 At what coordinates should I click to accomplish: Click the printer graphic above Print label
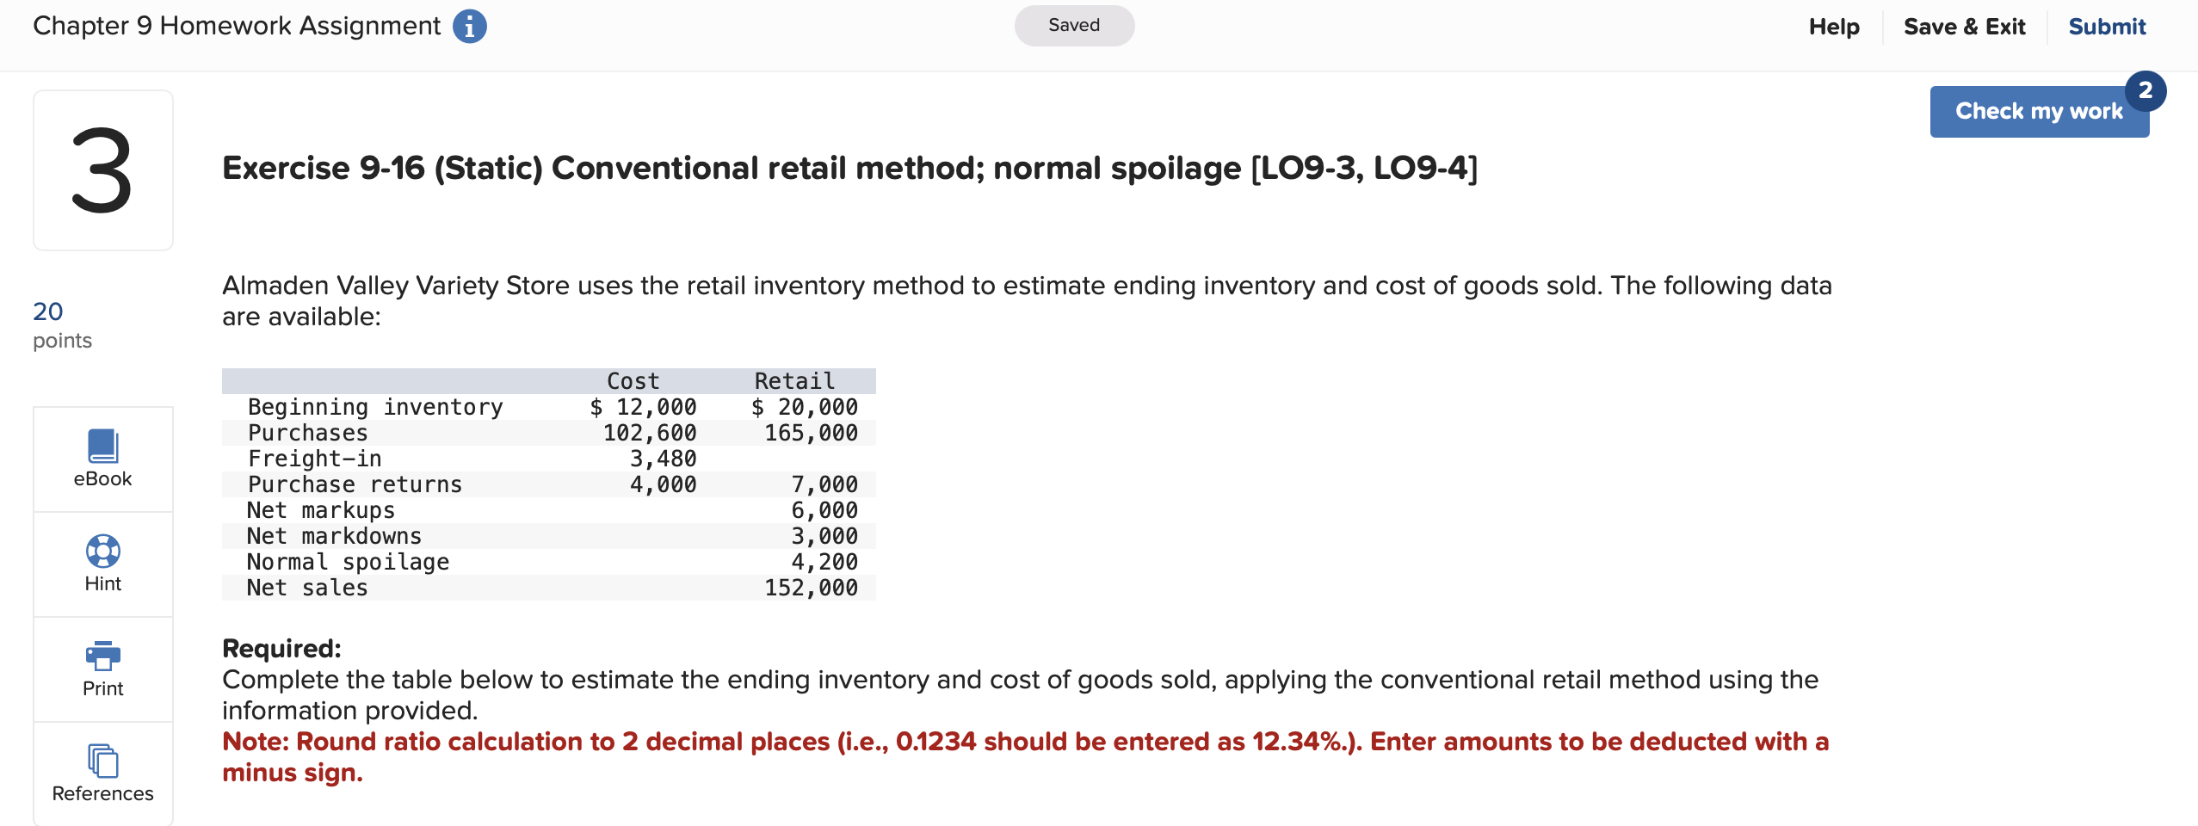coord(102,656)
